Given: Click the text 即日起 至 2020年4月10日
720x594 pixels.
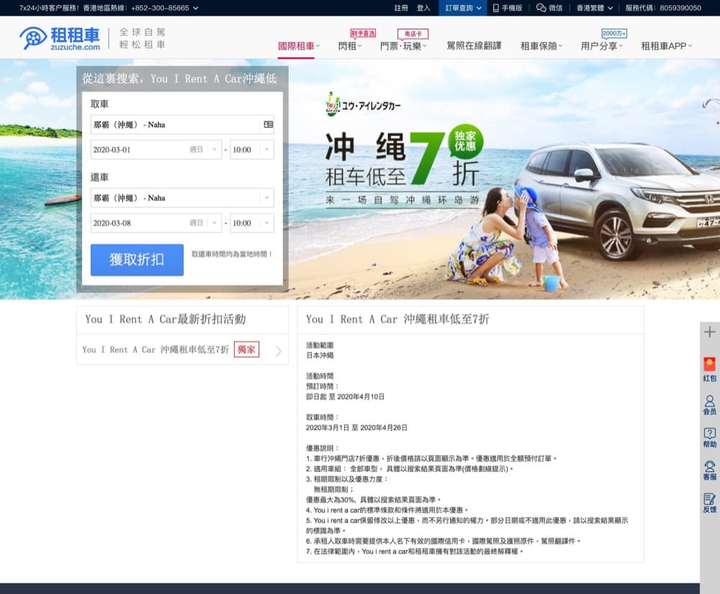Looking at the screenshot, I should pyautogui.click(x=346, y=397).
